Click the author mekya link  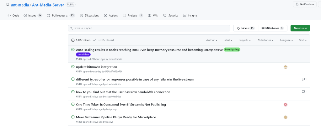coord(110,122)
